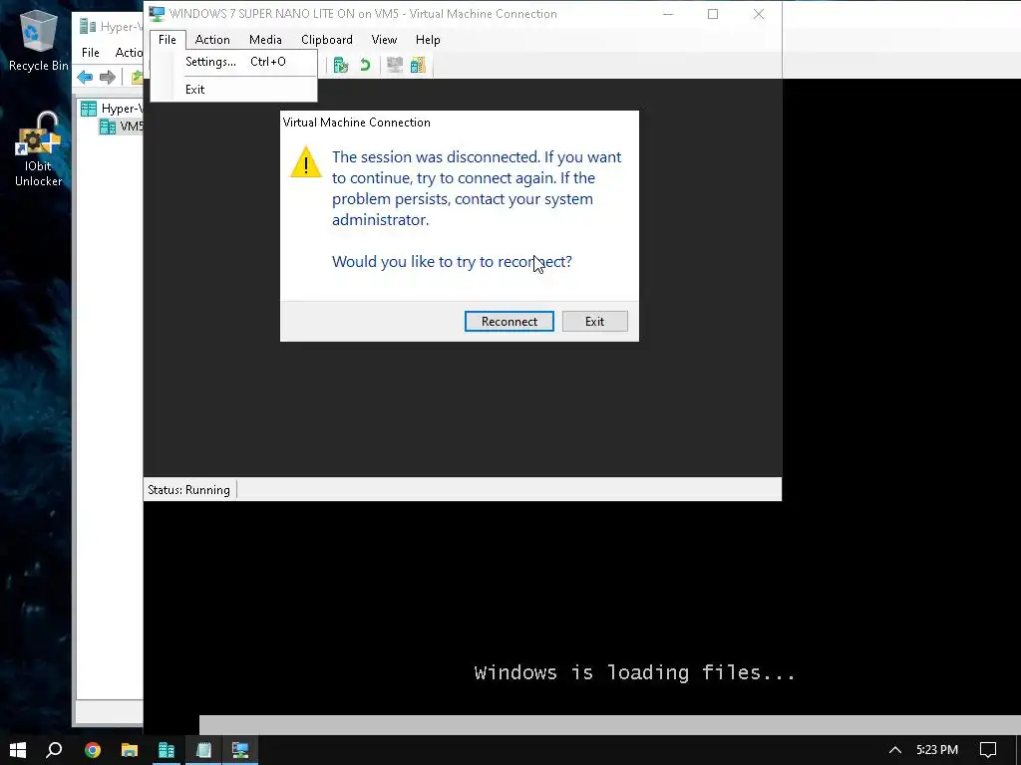Click the dialog title Virtual Machine Connection

coord(356,123)
